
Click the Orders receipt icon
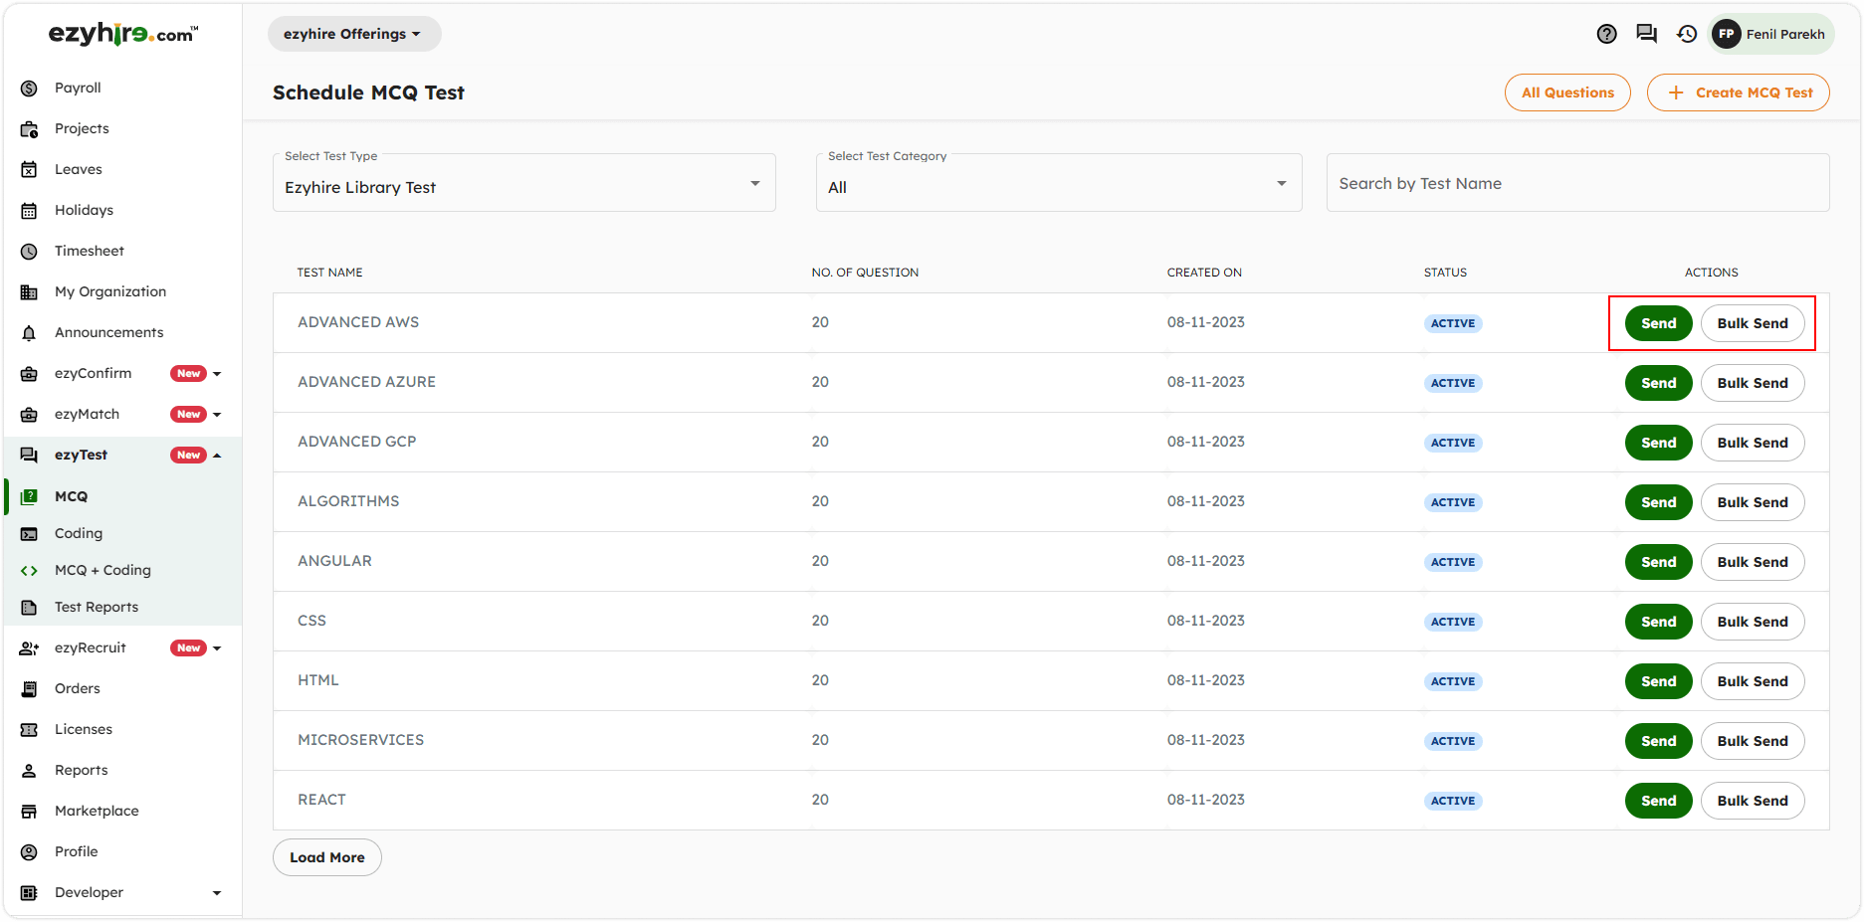click(x=29, y=689)
